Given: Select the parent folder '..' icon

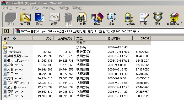Looking at the screenshot, I should click(x=5, y=43).
